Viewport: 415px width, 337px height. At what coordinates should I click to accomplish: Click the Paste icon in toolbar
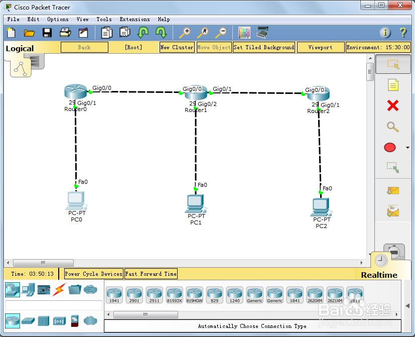tap(124, 32)
